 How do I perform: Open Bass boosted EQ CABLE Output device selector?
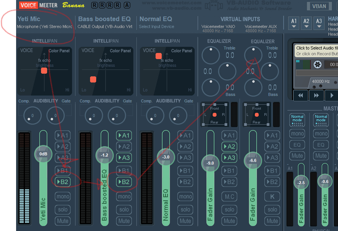(105, 26)
